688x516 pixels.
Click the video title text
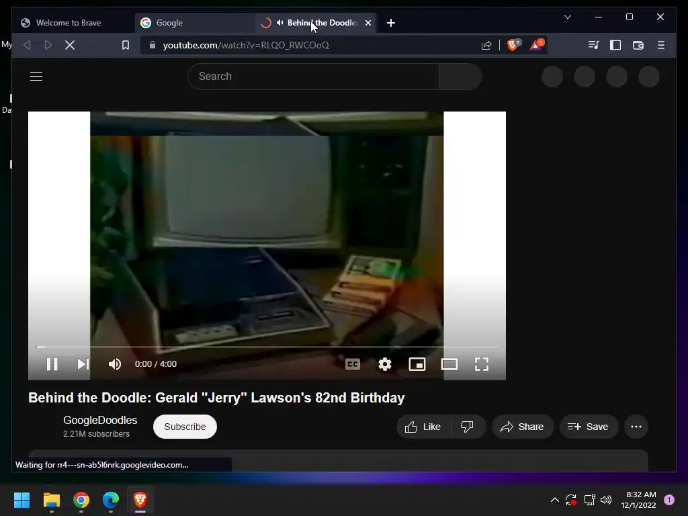point(216,398)
